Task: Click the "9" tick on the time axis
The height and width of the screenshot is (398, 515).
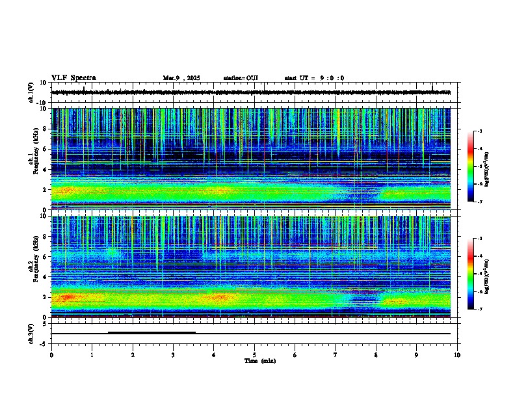Action: click(416, 355)
